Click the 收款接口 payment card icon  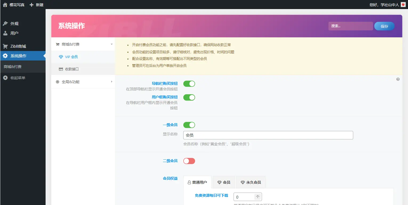tap(61, 69)
